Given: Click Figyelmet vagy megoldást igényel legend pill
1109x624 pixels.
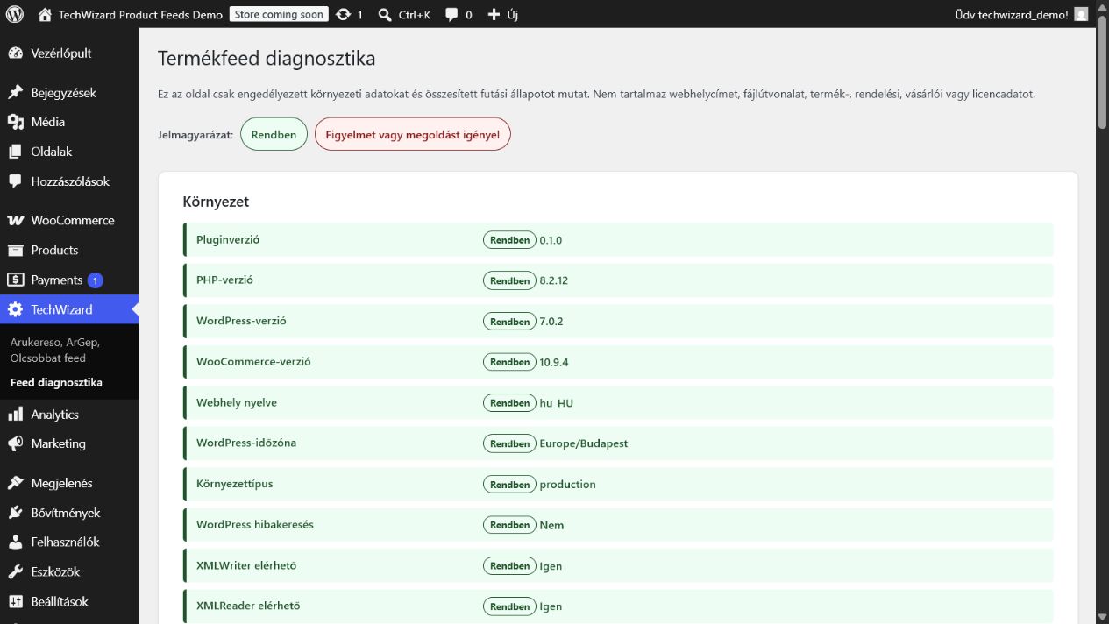Looking at the screenshot, I should 412,134.
